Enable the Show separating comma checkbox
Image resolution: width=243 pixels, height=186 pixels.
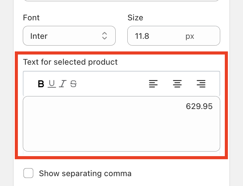(x=28, y=173)
